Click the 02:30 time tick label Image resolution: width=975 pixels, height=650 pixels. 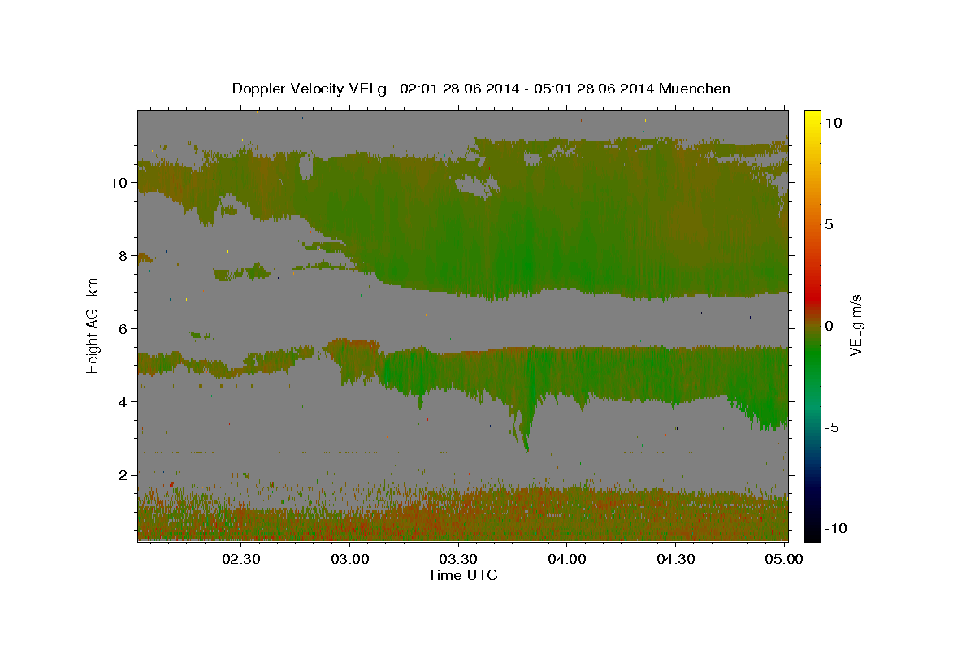pos(241,560)
